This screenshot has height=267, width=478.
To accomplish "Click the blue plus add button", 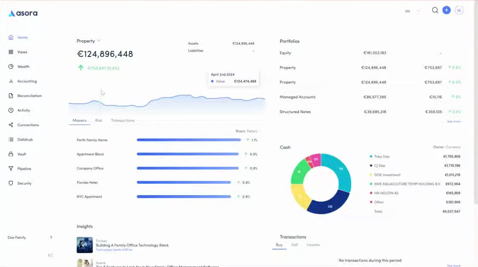I will pyautogui.click(x=446, y=10).
